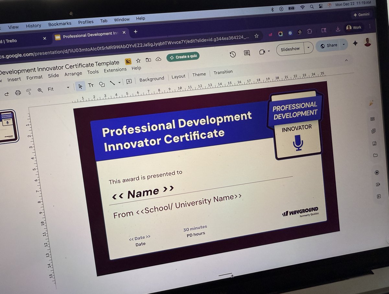Image resolution: width=389 pixels, height=294 pixels.
Task: Collapse the menus with the chevron
Action: (x=346, y=60)
